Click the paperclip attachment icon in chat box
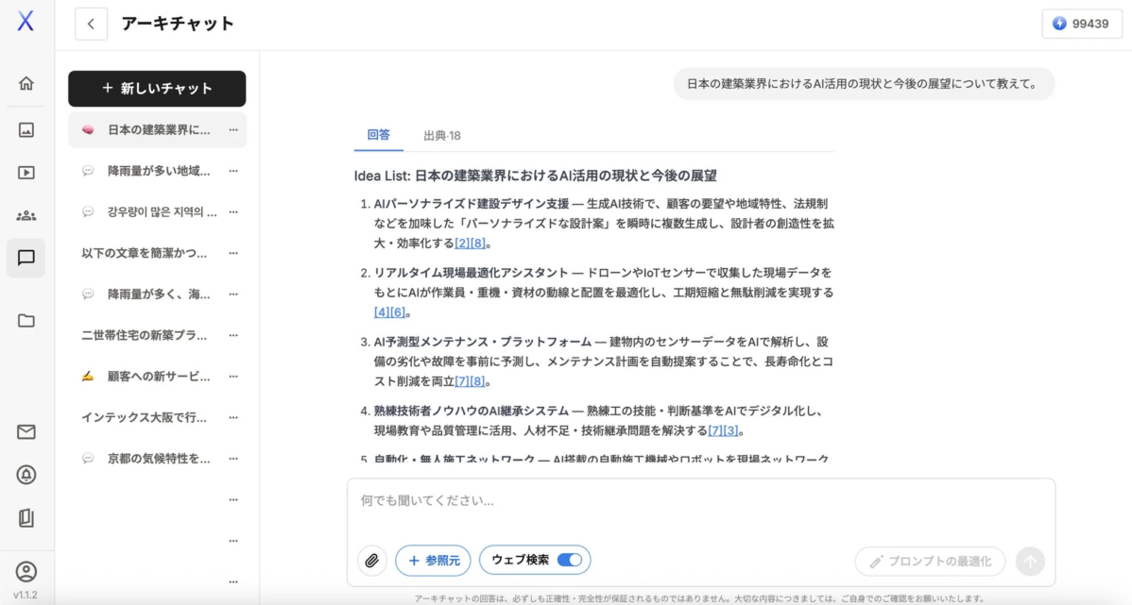The image size is (1132, 605). (372, 560)
